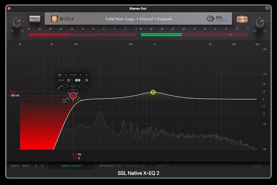Choose the bell filter shape icon
Screen dimensions: 277x185
pos(73,86)
